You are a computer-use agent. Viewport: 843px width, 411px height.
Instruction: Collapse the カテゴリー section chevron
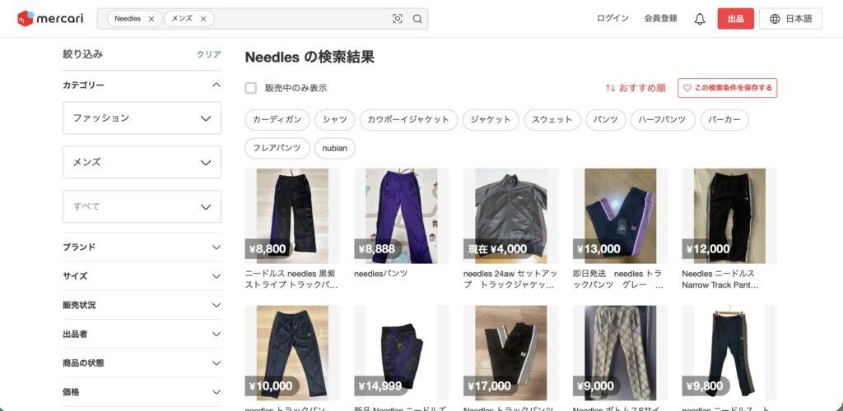pyautogui.click(x=217, y=85)
